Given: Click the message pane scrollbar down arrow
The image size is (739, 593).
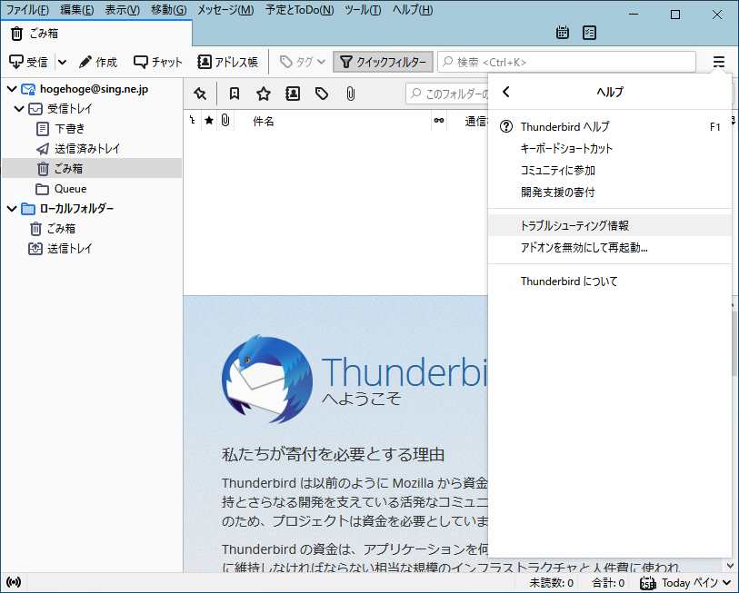Looking at the screenshot, I should tap(730, 565).
